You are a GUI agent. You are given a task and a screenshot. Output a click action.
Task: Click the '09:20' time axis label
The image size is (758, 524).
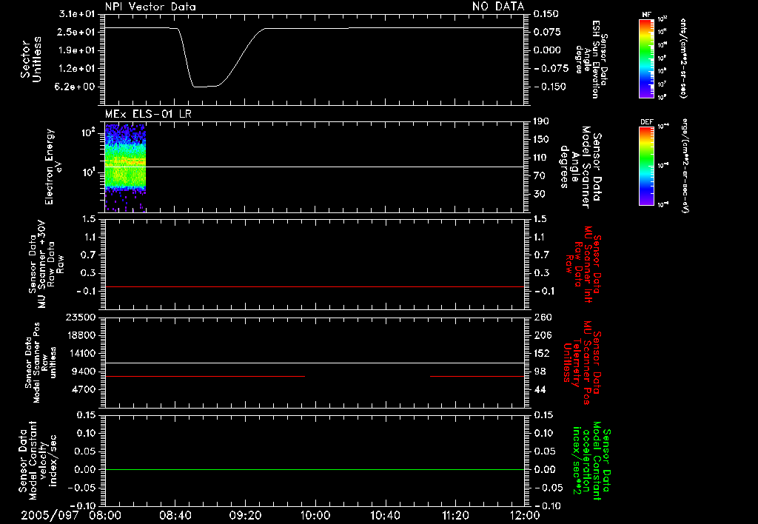[x=245, y=516]
